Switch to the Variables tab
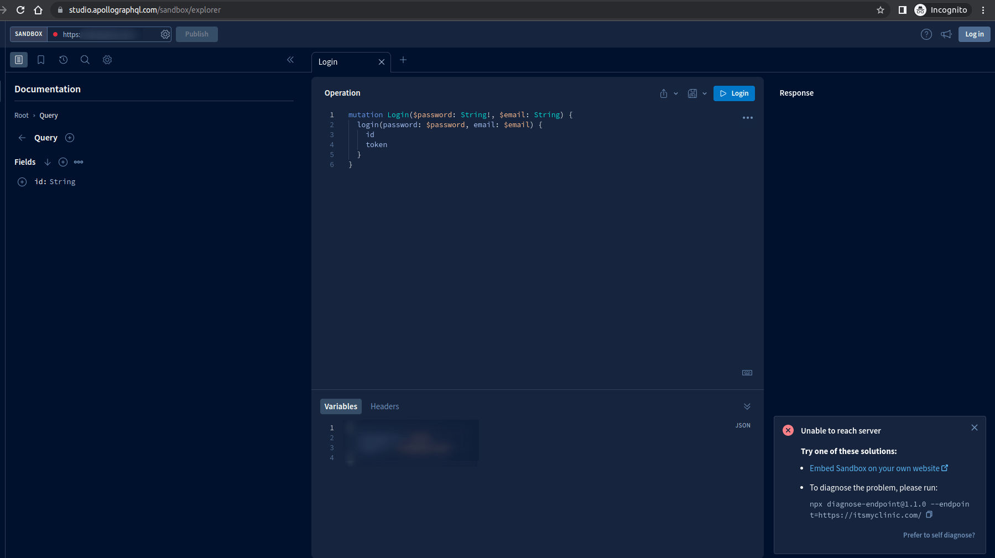The height and width of the screenshot is (558, 995). click(341, 406)
